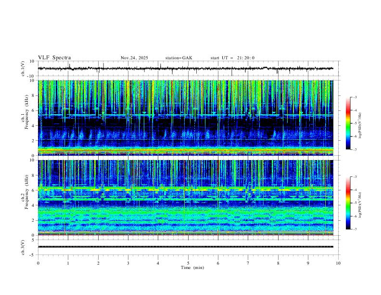Click the ch.1 color bar "log(PSD)(V²/Hz)" label
The height and width of the screenshot is (295, 381).
pyautogui.click(x=360, y=126)
